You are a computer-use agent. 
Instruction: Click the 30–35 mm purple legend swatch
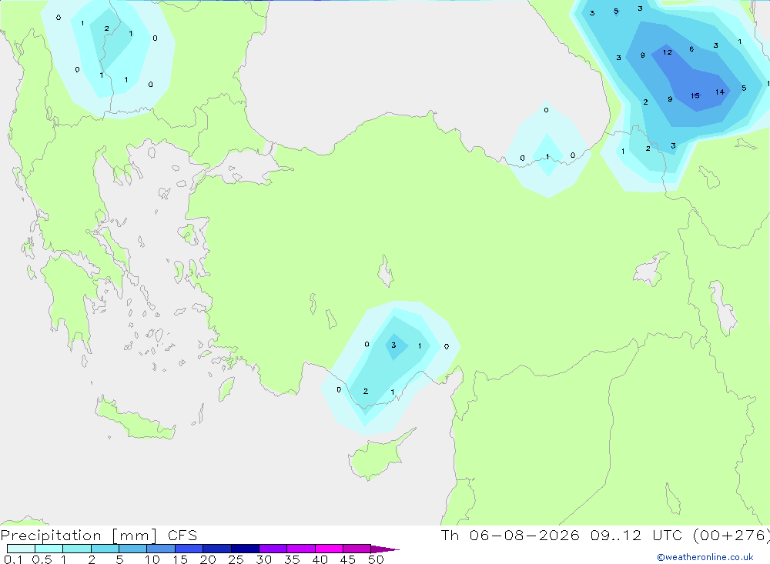(x=273, y=549)
